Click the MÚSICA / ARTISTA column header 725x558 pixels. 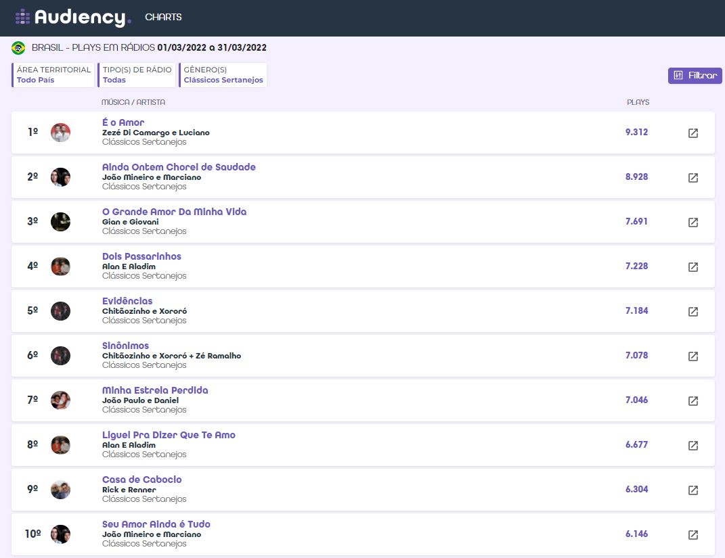coord(133,102)
